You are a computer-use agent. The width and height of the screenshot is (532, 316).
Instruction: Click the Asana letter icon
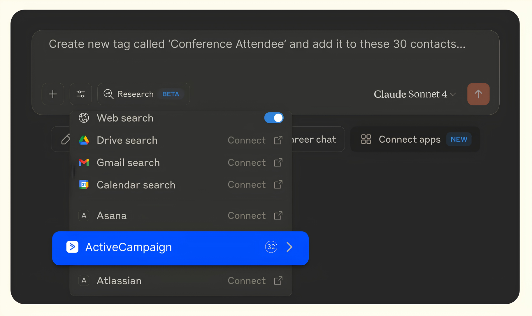pyautogui.click(x=84, y=216)
